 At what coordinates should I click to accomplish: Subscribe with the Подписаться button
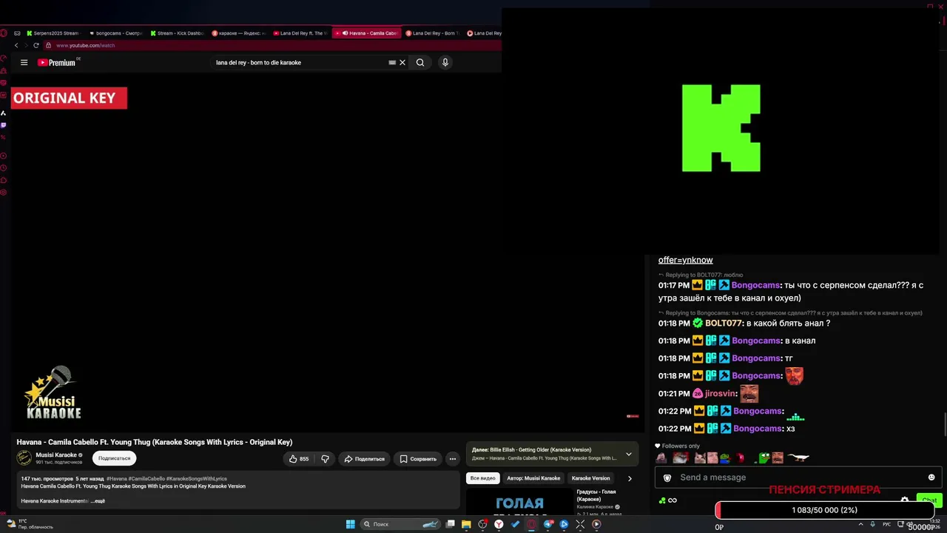(114, 458)
